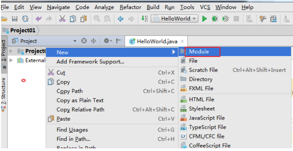This screenshot has height=151, width=293.
Task: Open the HelloWorld run configuration dropdown
Action: [174, 19]
